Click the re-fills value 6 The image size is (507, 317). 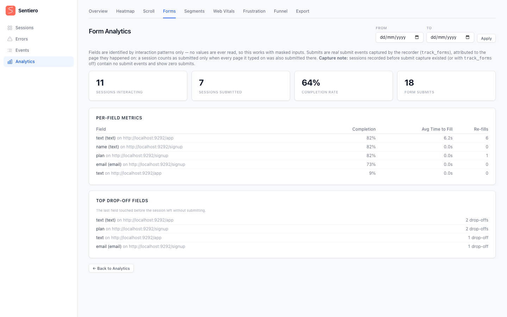[x=487, y=138]
